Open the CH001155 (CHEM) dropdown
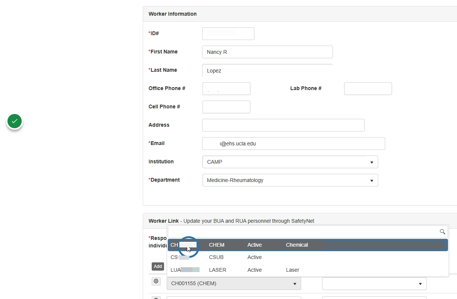Viewport: 457px width, 299px height. pyautogui.click(x=234, y=283)
